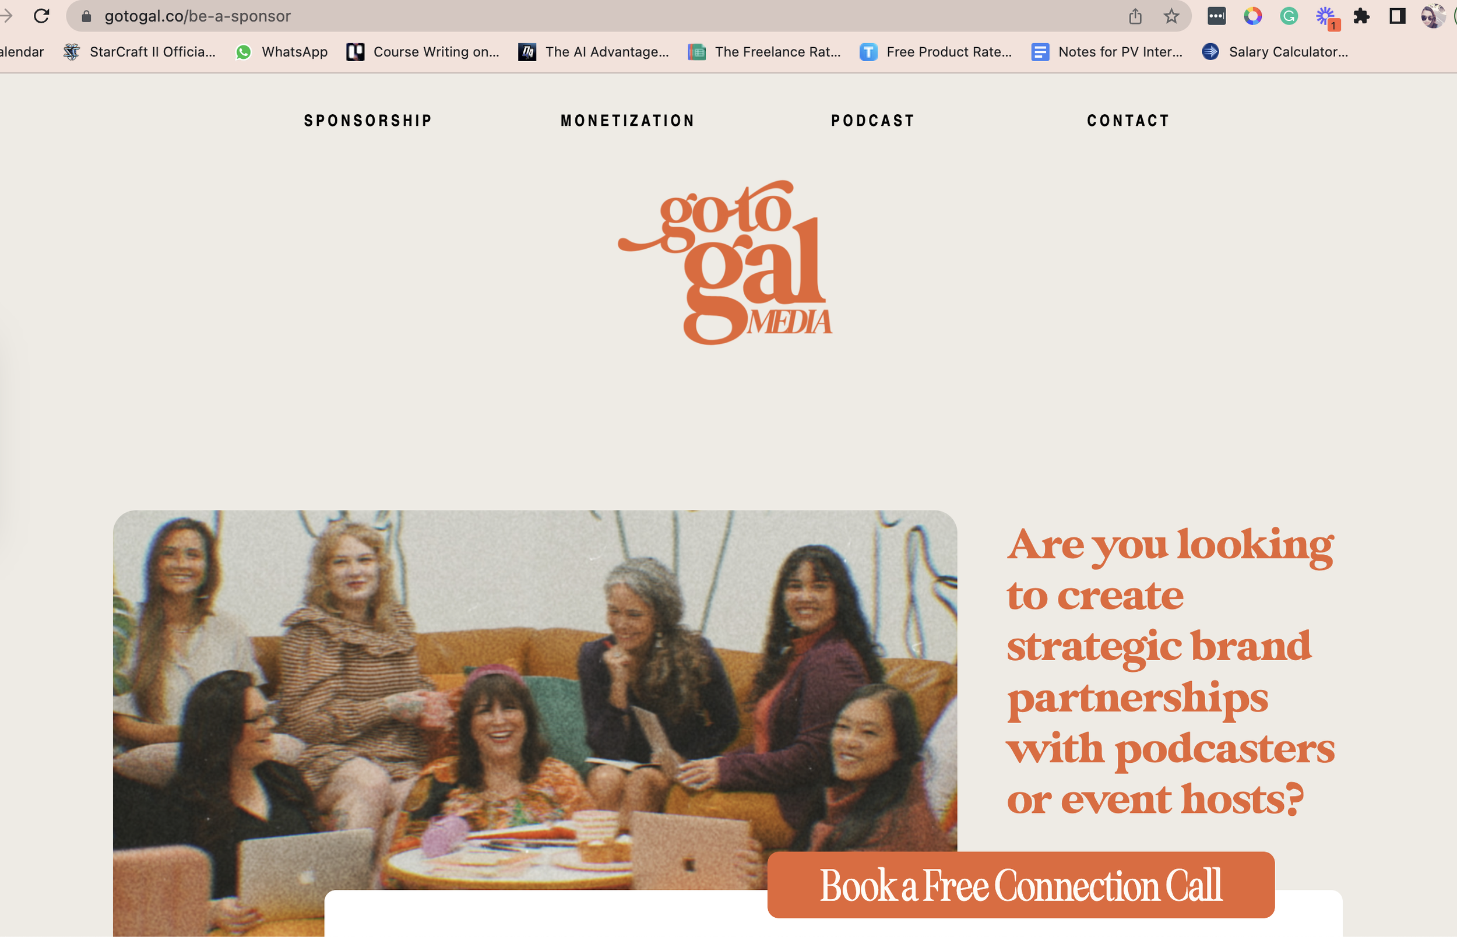The height and width of the screenshot is (937, 1457).
Task: Open the Extensions puzzle piece icon
Action: tap(1361, 16)
